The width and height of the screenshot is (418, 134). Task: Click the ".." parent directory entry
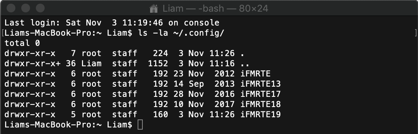click(245, 64)
